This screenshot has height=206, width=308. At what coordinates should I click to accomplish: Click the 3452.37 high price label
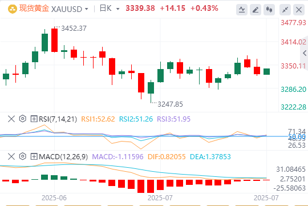[74, 29]
